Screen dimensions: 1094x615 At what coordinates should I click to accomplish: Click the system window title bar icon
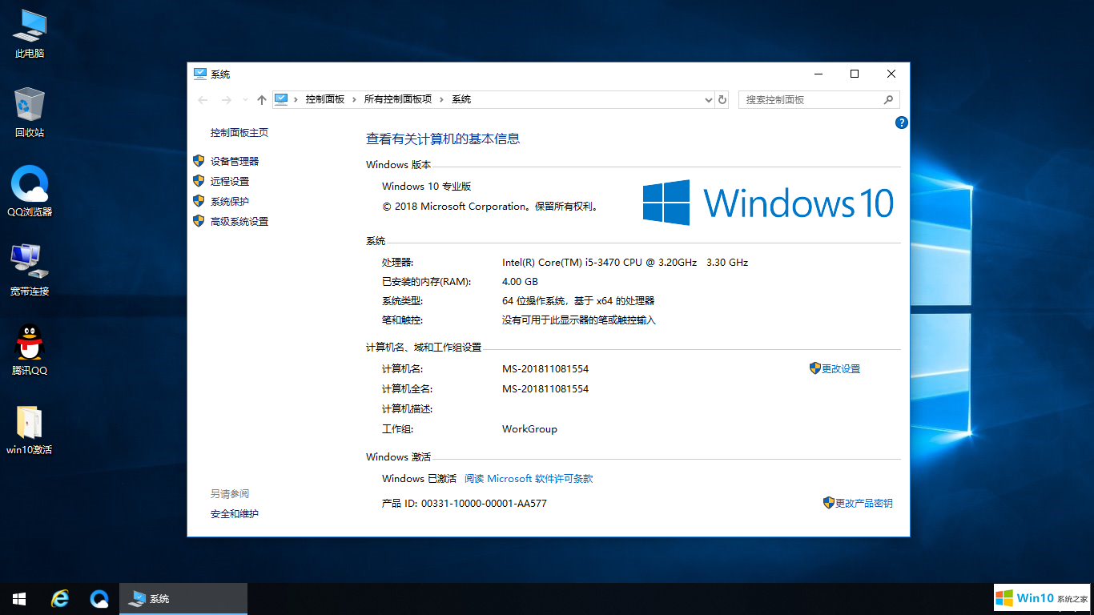tap(200, 74)
